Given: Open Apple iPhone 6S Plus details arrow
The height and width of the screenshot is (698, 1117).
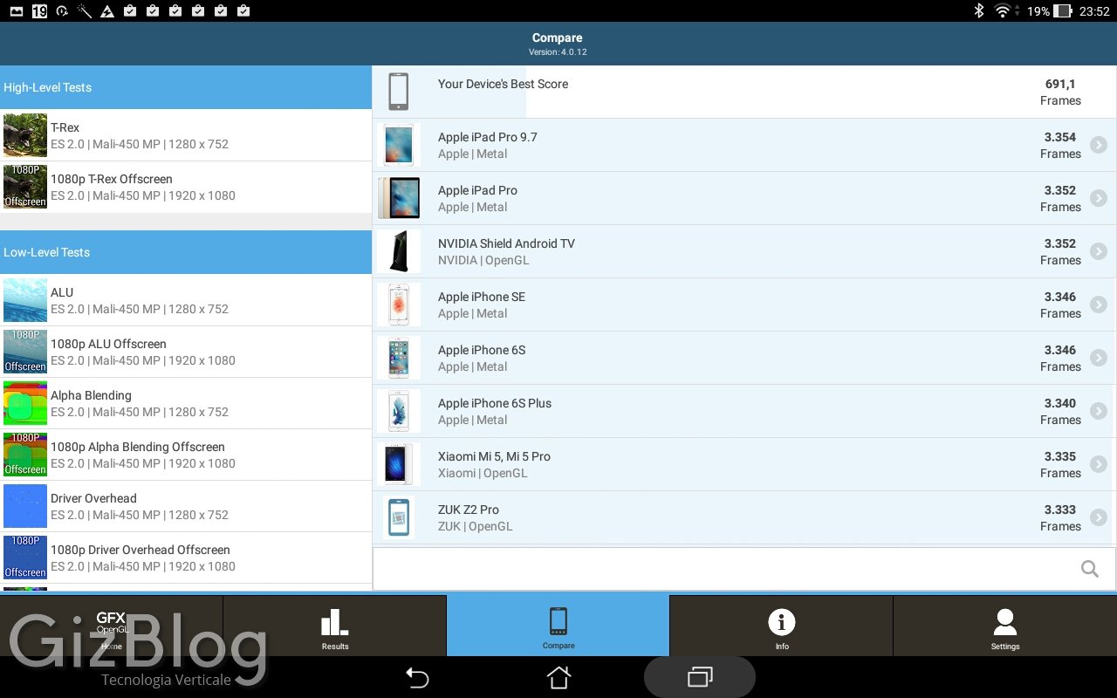Looking at the screenshot, I should (x=1099, y=411).
